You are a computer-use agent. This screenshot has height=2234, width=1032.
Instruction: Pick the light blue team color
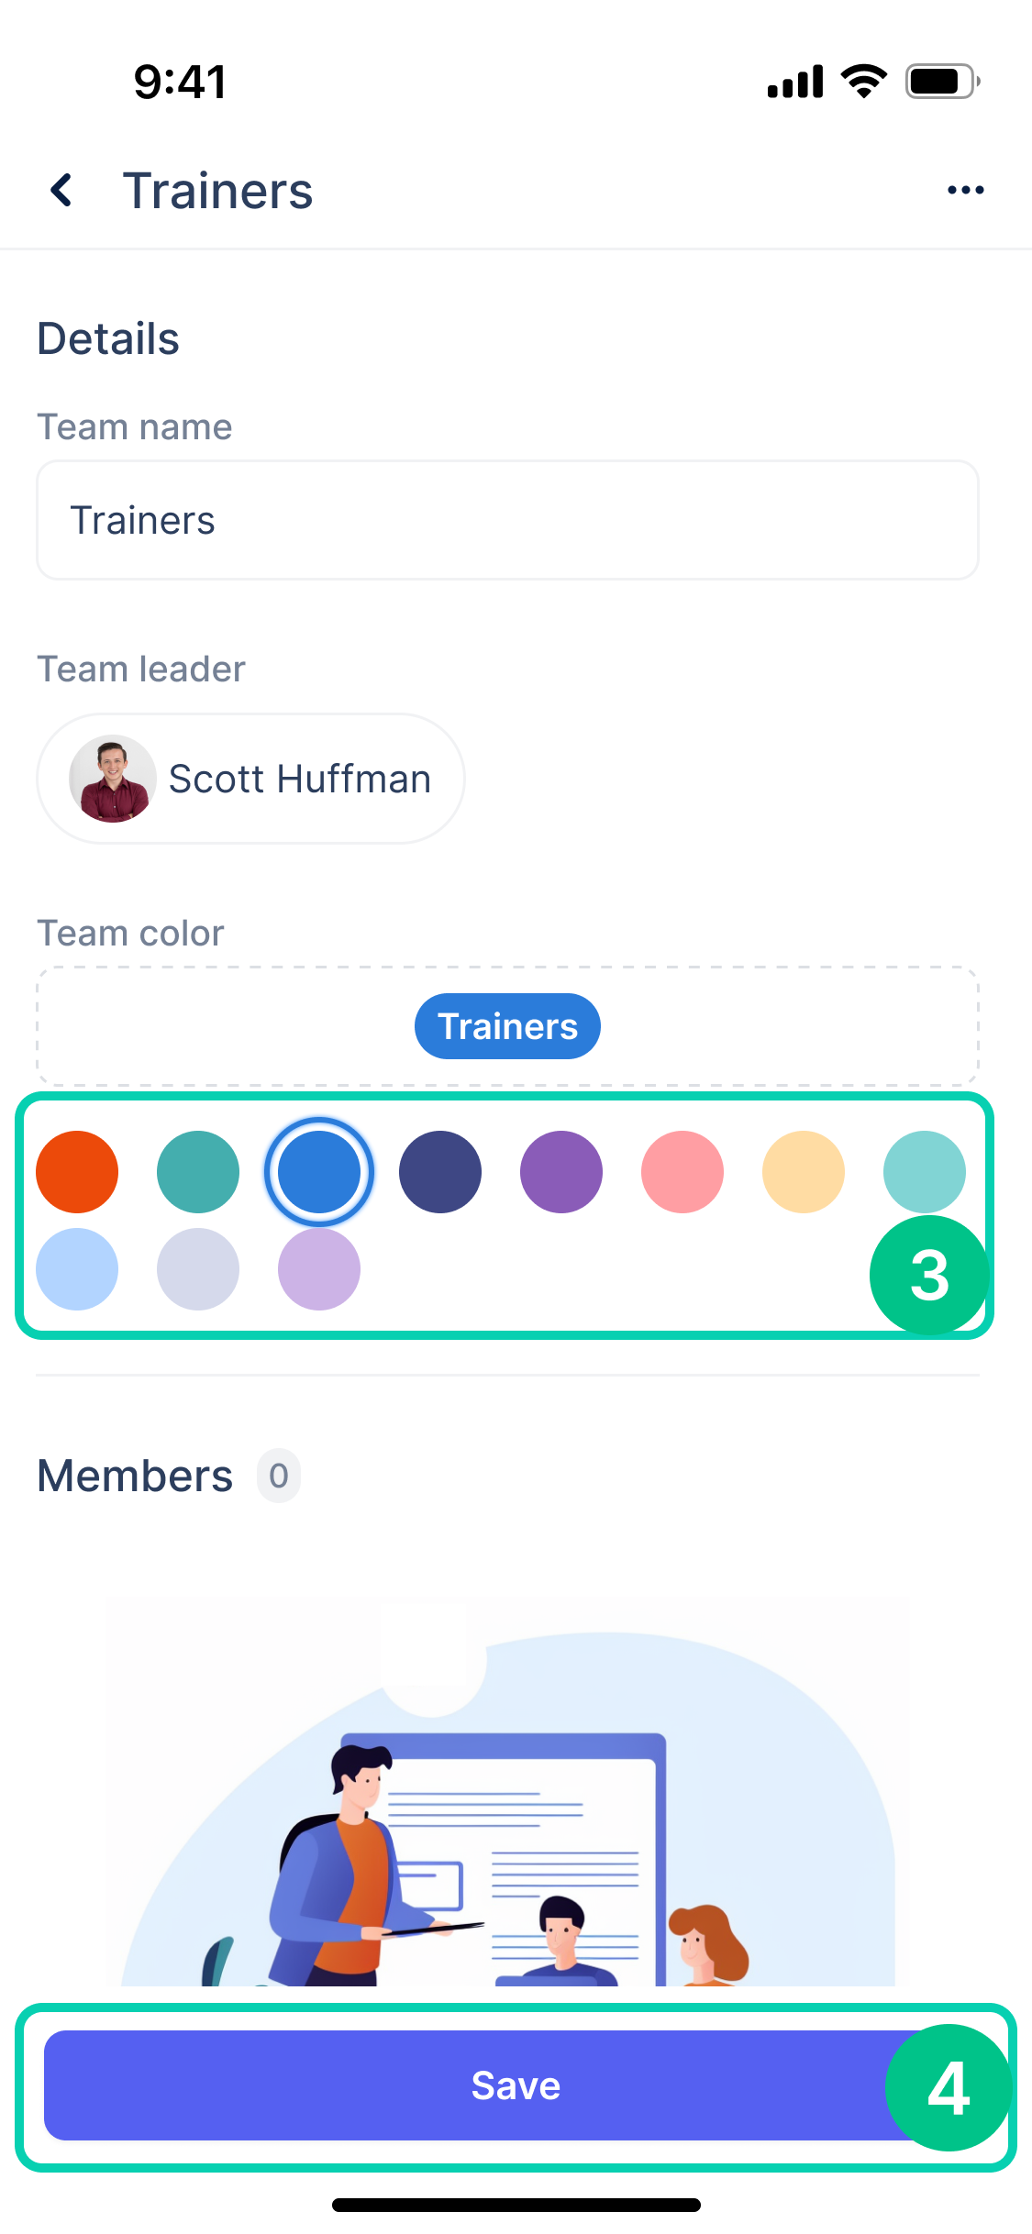coord(77,1269)
